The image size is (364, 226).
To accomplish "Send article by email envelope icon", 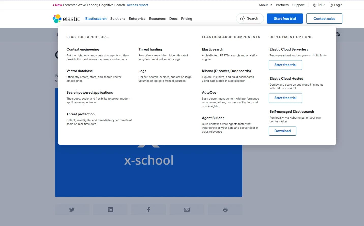I will pyautogui.click(x=187, y=210).
